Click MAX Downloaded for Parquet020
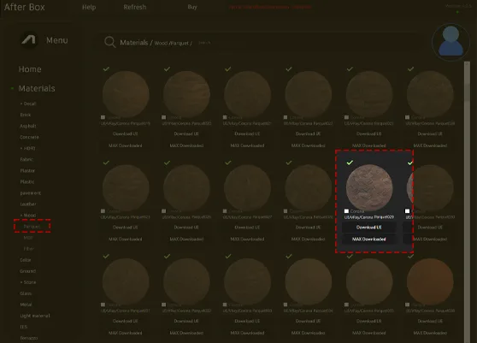 (186, 145)
